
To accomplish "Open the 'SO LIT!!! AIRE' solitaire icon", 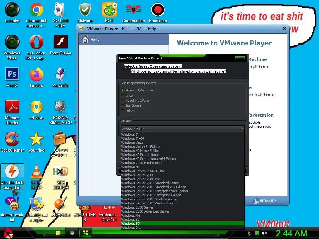I will pos(60,15).
